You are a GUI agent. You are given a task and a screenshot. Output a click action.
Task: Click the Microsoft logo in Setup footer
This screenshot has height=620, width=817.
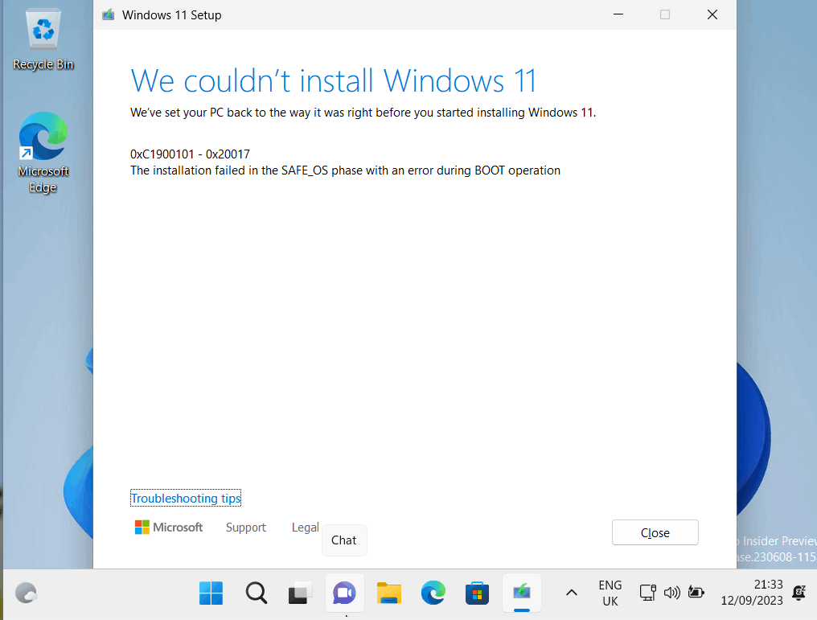pos(168,528)
